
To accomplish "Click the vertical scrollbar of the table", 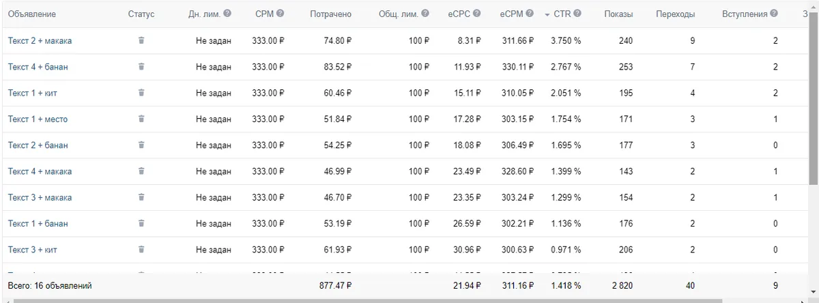I will click(x=814, y=102).
